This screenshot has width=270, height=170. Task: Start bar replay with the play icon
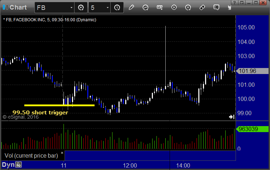[x=174, y=7]
